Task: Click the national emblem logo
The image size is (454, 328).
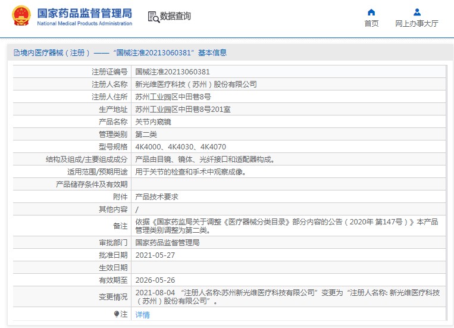Action: (x=21, y=15)
